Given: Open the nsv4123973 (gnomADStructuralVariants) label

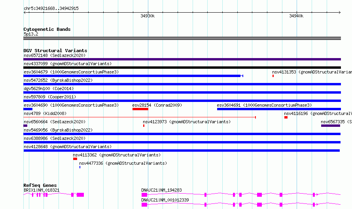Looking at the screenshot, I should (x=187, y=122).
